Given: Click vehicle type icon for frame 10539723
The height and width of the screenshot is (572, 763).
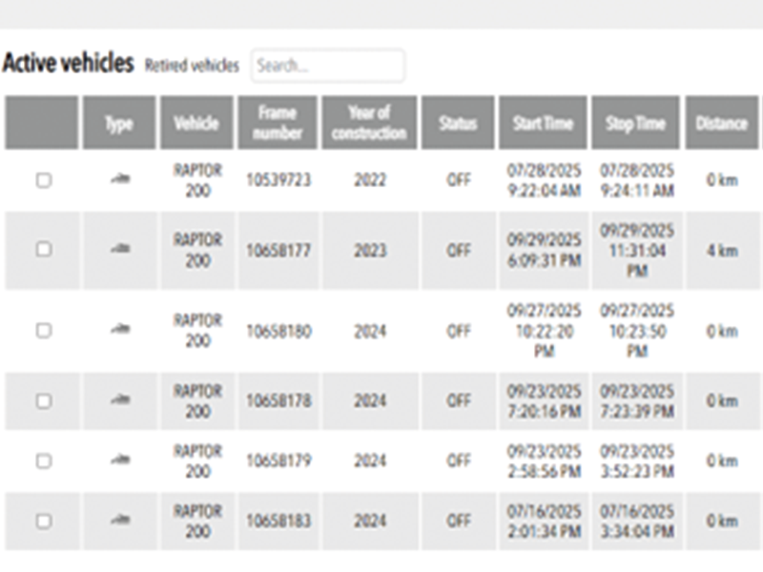Looking at the screenshot, I should tap(119, 179).
